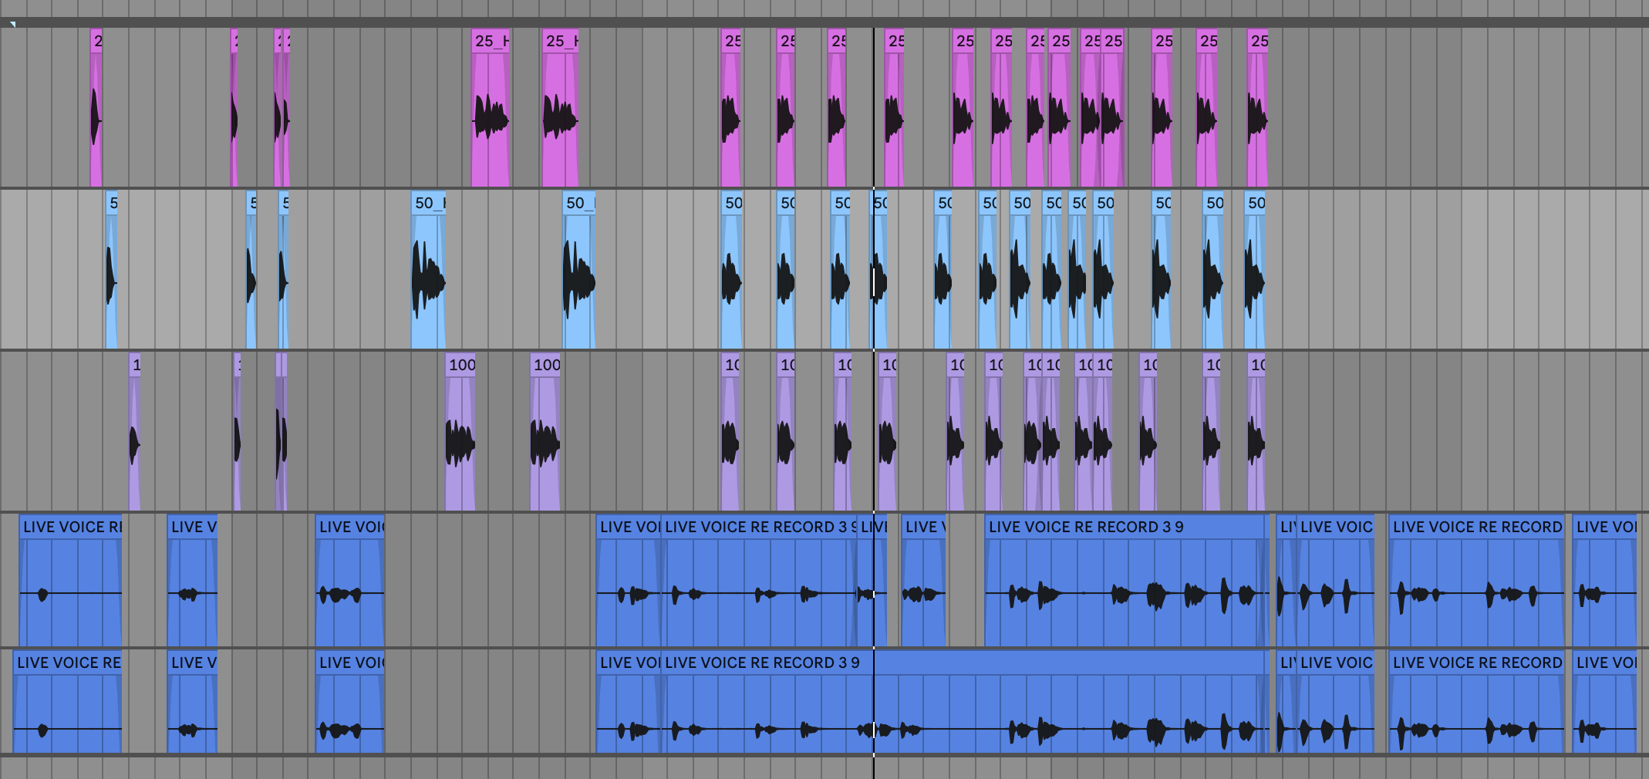
Task: Click the first LIVE VOICE clip on bottom track
Action: click(x=67, y=702)
